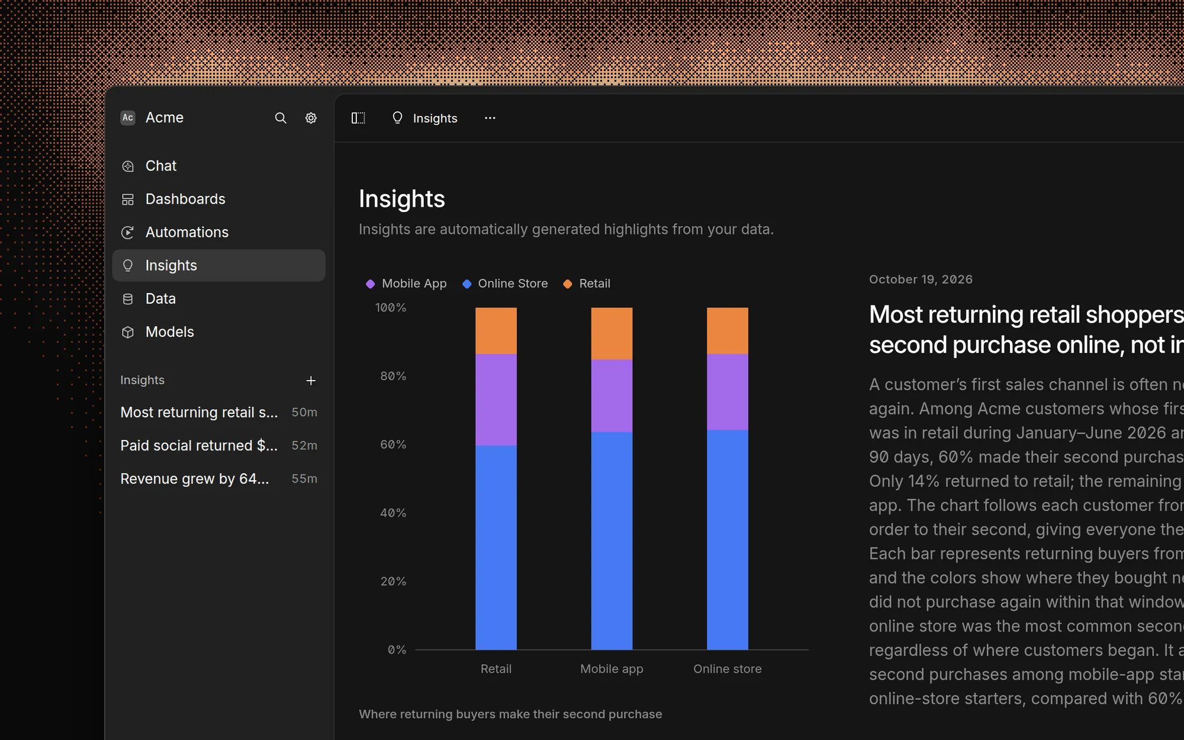Click the 'Where returning buyers make' chart caption

[510, 714]
